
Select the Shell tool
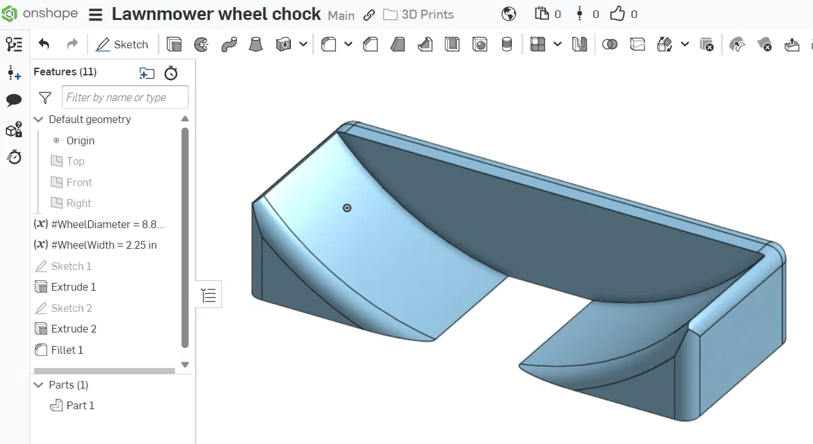click(x=453, y=44)
